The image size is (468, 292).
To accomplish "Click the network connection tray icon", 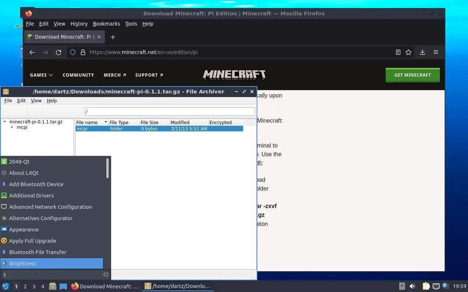I will pos(436,286).
